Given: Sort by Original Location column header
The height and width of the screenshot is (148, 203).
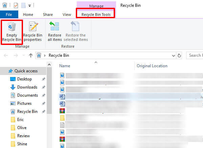Looking at the screenshot, I should 152,66.
